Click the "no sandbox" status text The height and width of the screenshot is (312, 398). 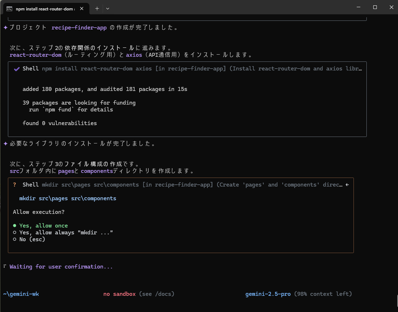pos(119,294)
